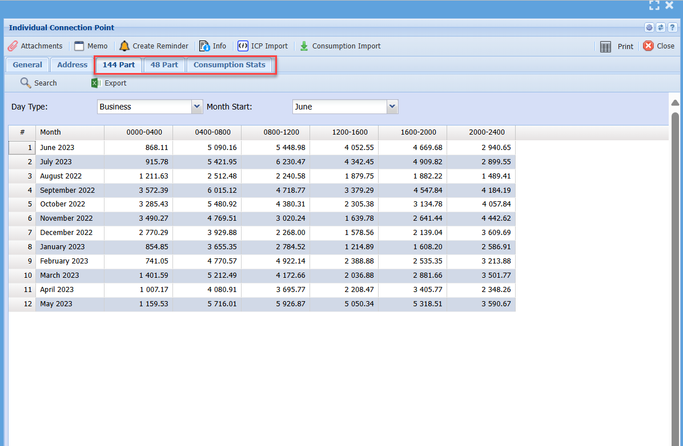This screenshot has height=446, width=683.
Task: Open the Consumption Stats tab
Action: (x=229, y=65)
